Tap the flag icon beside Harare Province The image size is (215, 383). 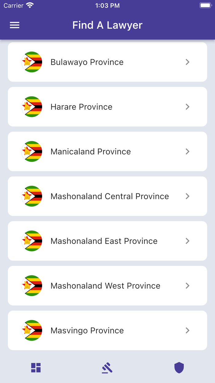point(32,107)
